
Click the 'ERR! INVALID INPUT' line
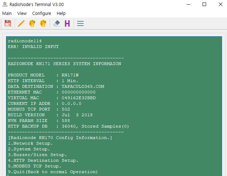[33, 47]
